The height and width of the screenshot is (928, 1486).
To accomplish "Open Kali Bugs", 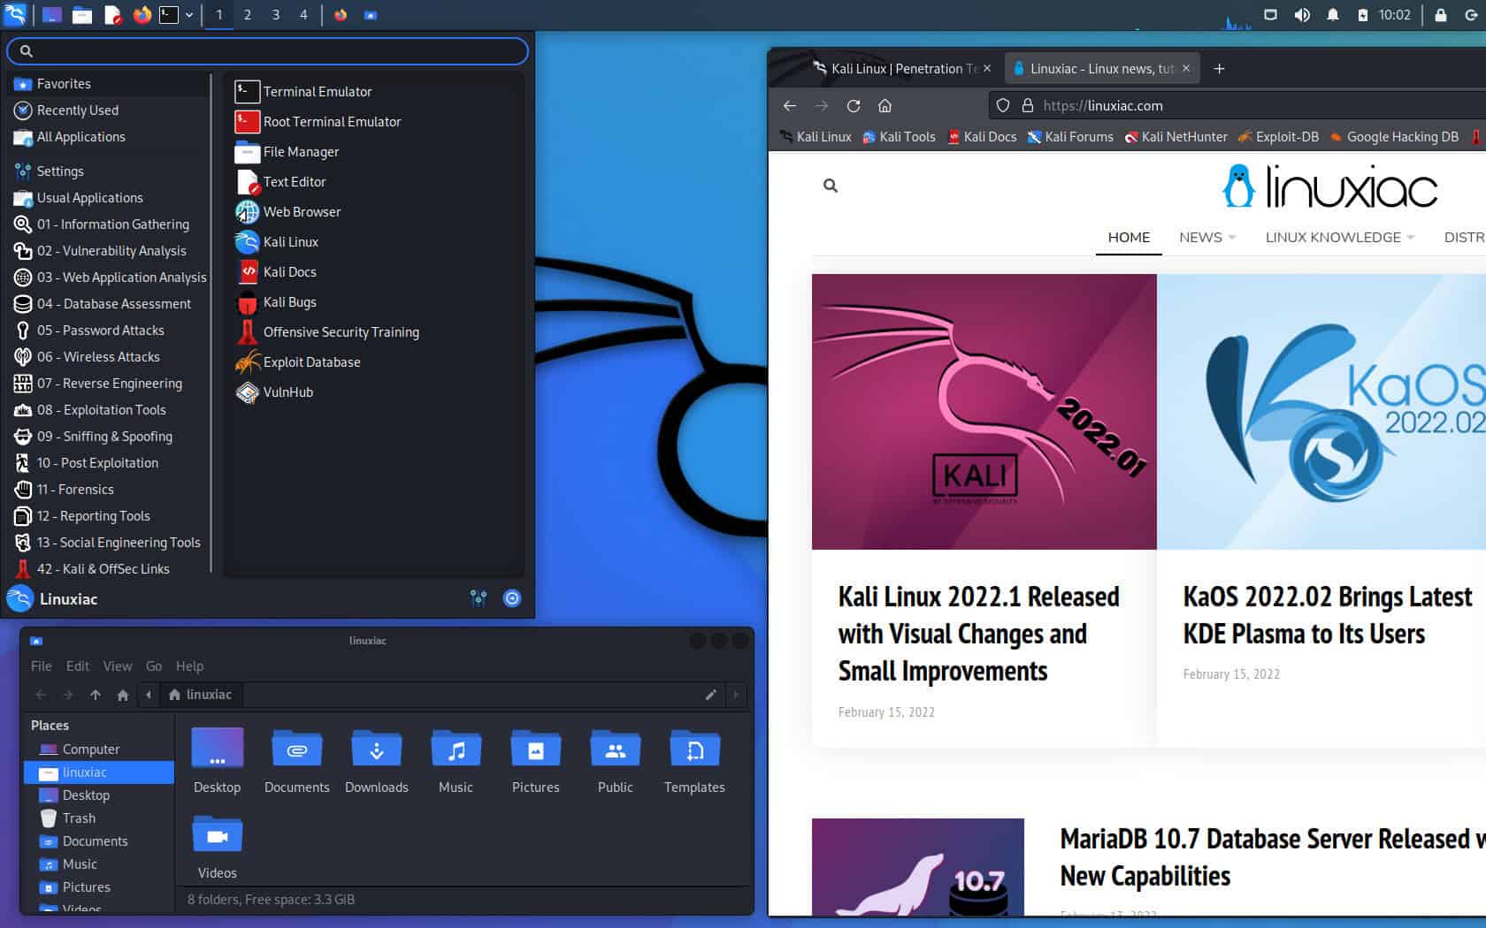I will click(x=289, y=301).
